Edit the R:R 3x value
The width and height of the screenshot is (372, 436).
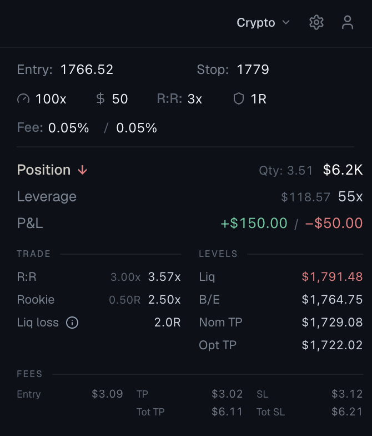pos(194,99)
